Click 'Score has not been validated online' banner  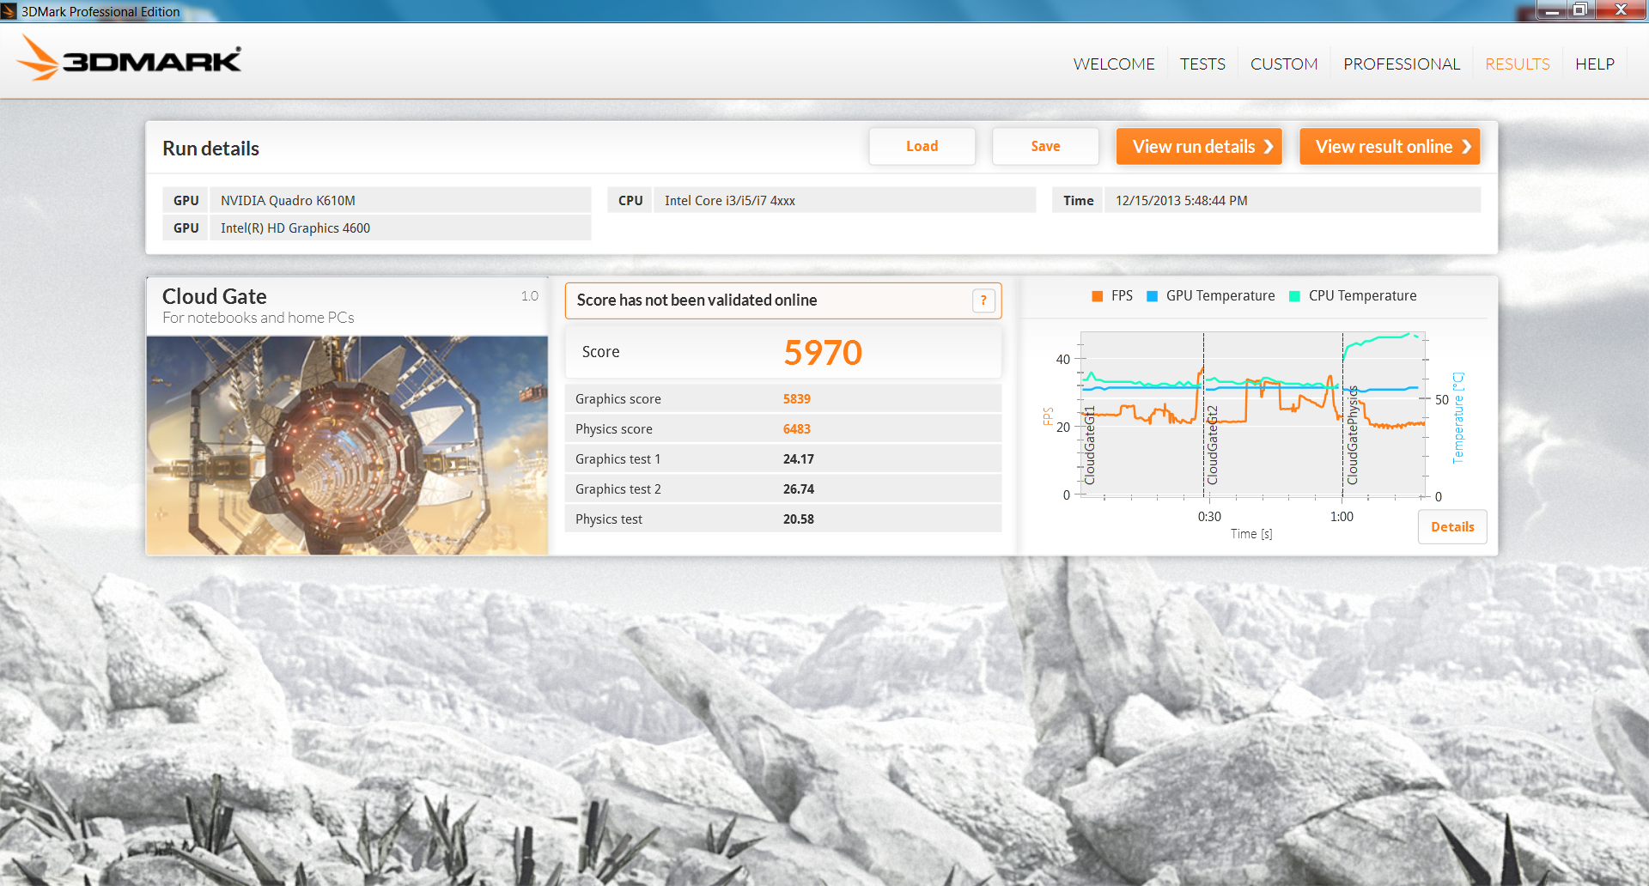[783, 300]
